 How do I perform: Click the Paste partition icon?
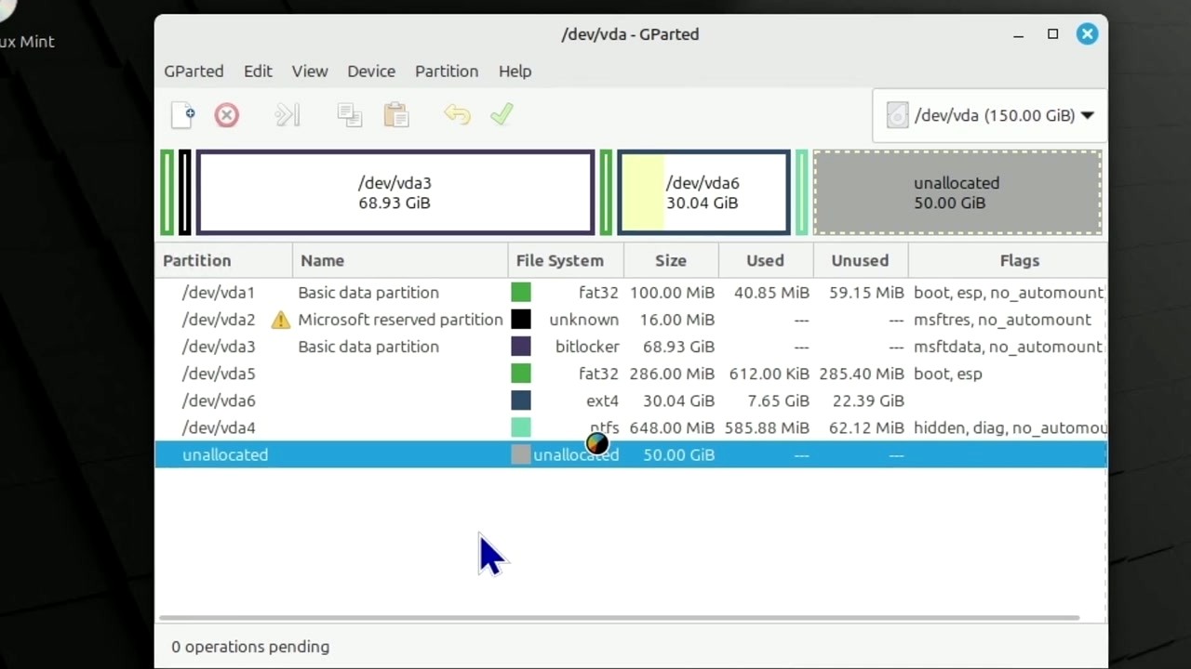(x=395, y=114)
